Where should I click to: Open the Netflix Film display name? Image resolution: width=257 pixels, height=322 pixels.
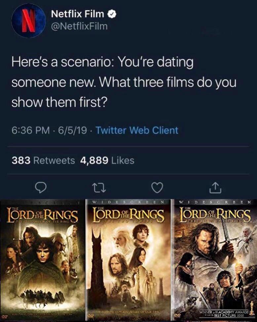coord(78,14)
